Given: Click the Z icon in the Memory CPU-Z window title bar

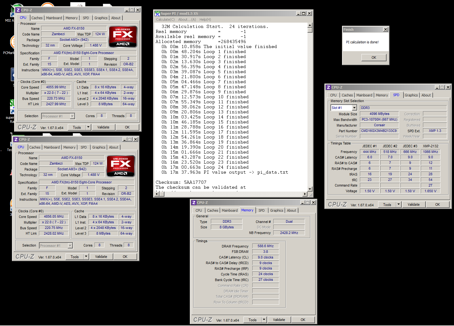Looking at the screenshot, I should point(194,203).
